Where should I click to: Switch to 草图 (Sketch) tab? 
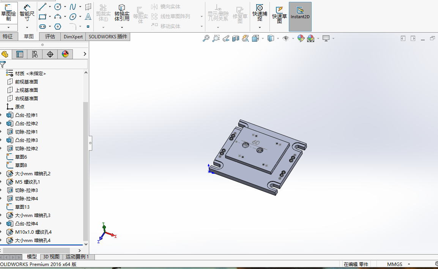click(x=28, y=36)
